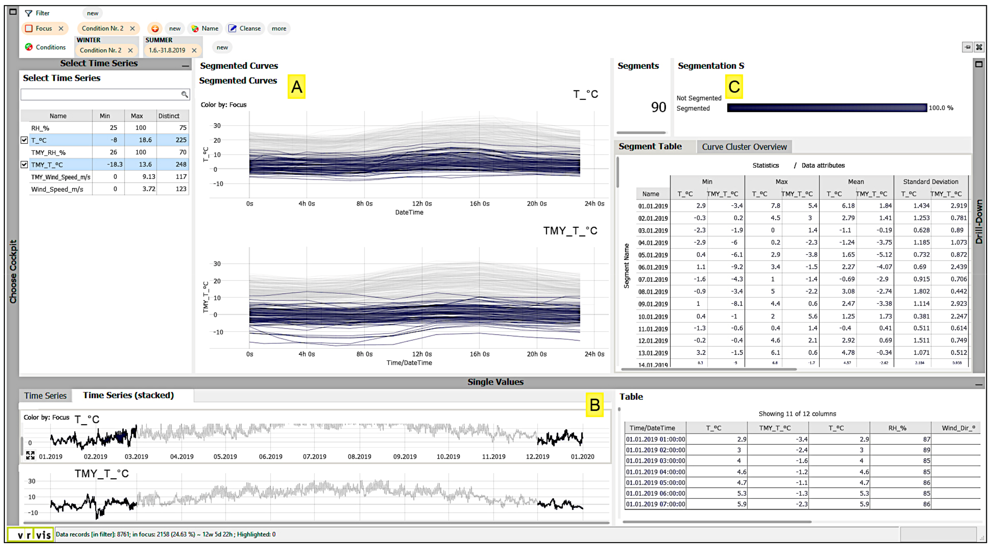The width and height of the screenshot is (992, 548).
Task: Select the 01.01.2019 04:00:00 table row
Action: click(x=802, y=472)
